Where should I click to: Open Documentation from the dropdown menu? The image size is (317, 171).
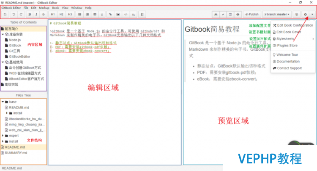(x=293, y=61)
